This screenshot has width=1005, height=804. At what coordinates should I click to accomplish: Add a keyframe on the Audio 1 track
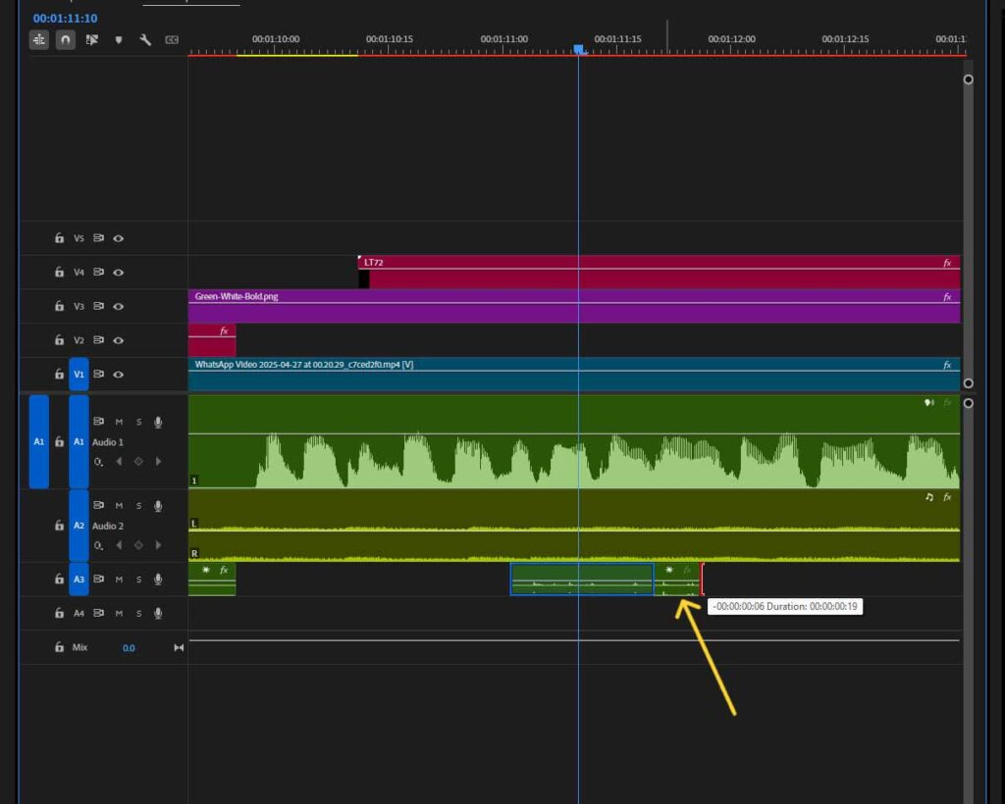[x=137, y=461]
